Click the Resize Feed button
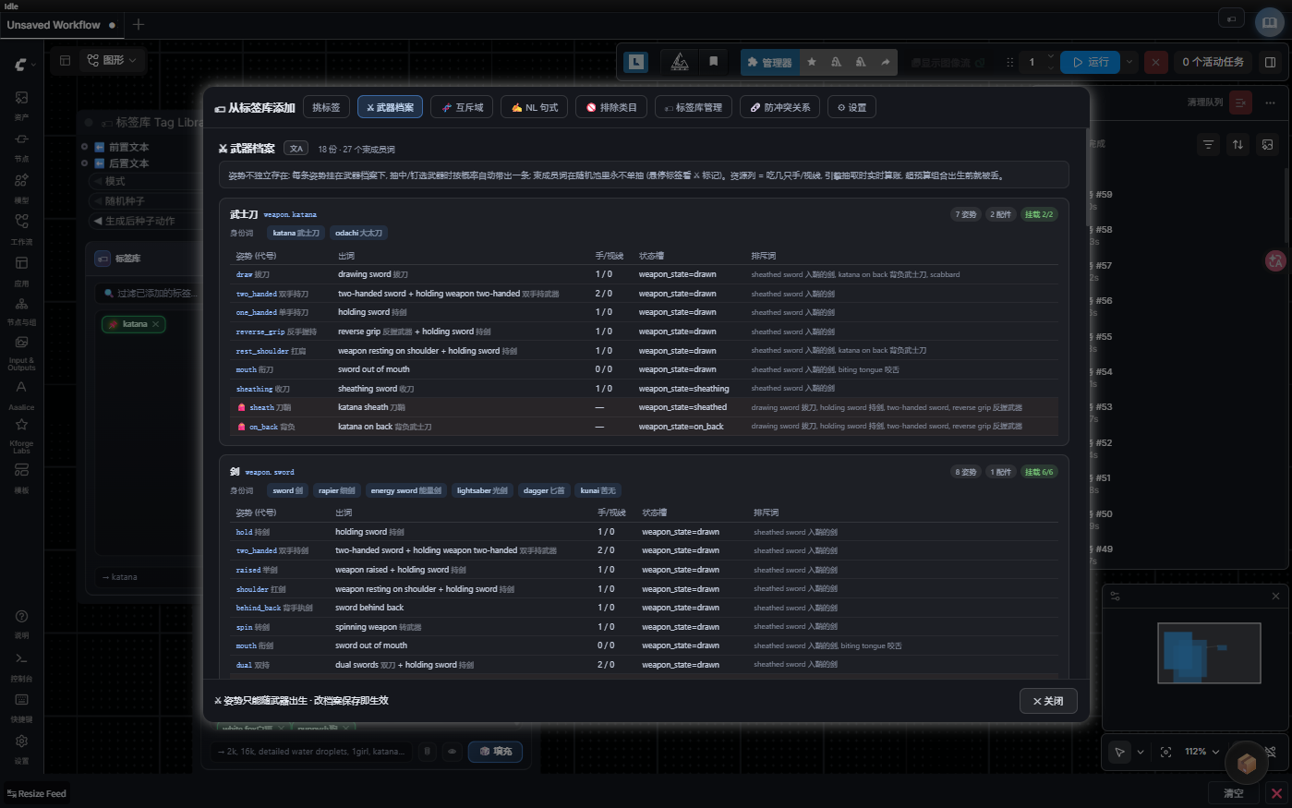The image size is (1292, 808). pyautogui.click(x=37, y=793)
